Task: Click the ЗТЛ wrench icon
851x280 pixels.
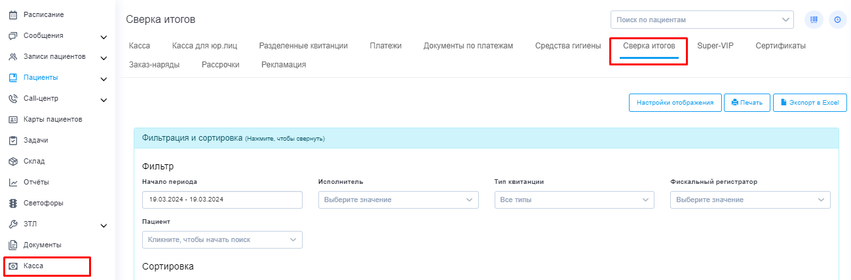Action: [12, 224]
